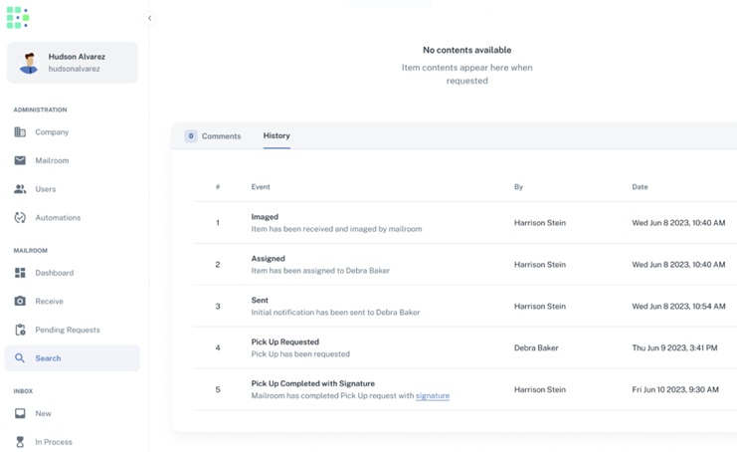Open Hudson Alvarez profile card

[x=73, y=63]
